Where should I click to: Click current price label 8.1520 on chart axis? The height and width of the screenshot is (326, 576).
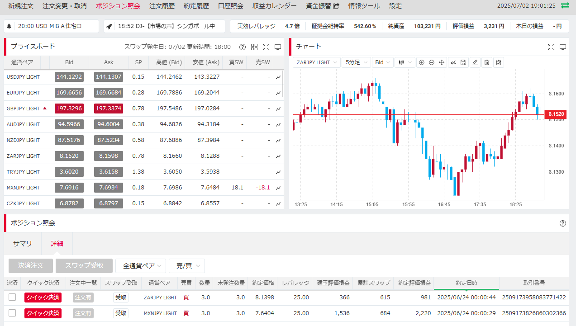(556, 114)
